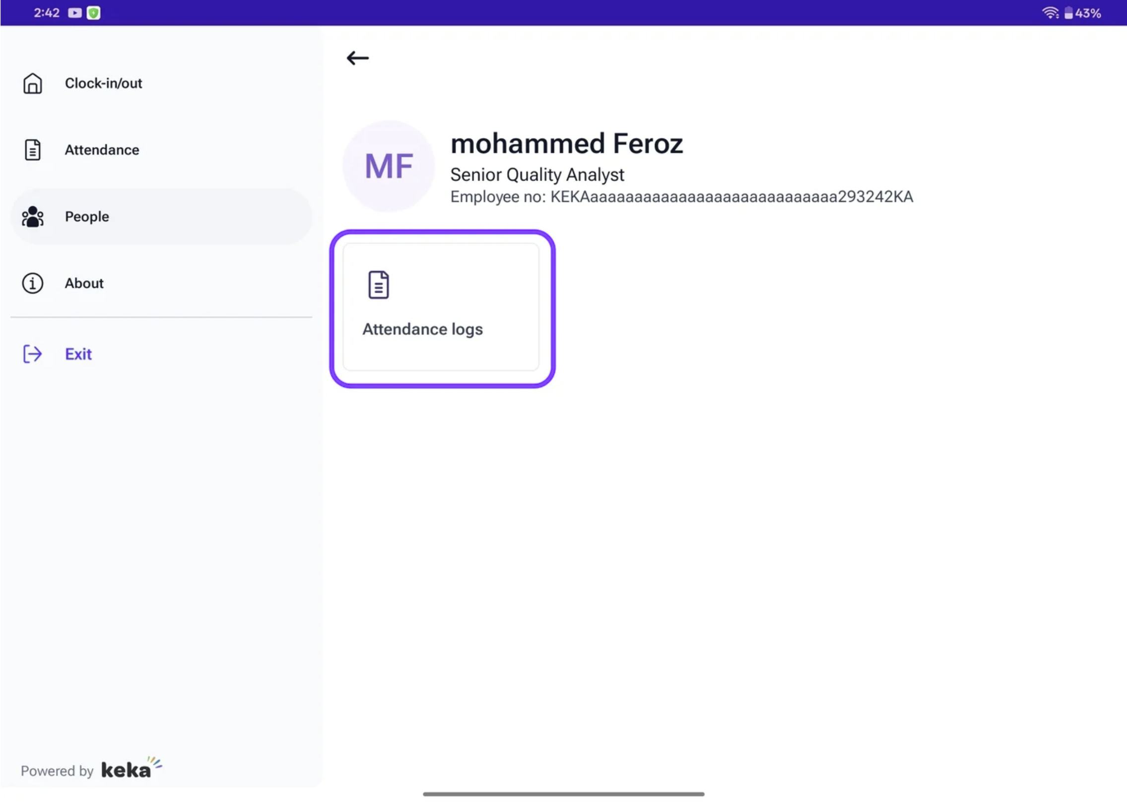1127x803 pixels.
Task: Tap the MF avatar circle
Action: (x=389, y=166)
